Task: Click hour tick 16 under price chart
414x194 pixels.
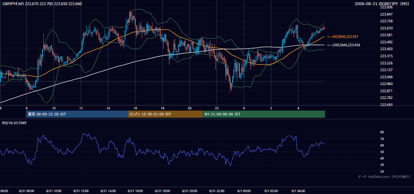Action: (135, 108)
